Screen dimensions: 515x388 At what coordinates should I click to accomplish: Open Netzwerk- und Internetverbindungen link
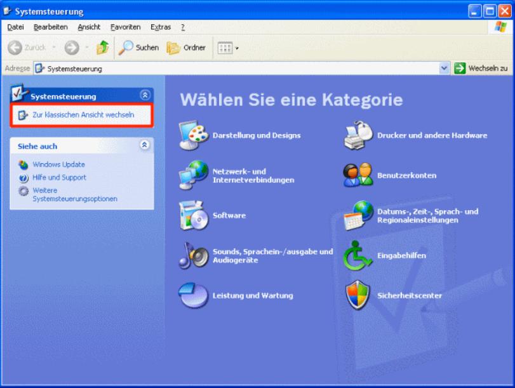[253, 176]
